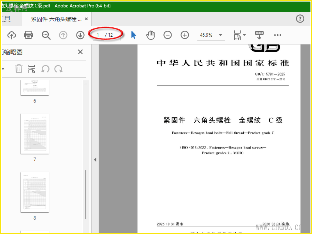The height and width of the screenshot is (234, 312).
Task: Open thumbnail panel options dropdown arrow
Action: 3,69
